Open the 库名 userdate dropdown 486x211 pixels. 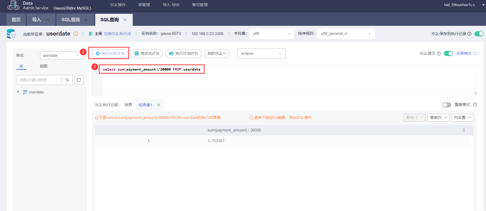(x=62, y=55)
